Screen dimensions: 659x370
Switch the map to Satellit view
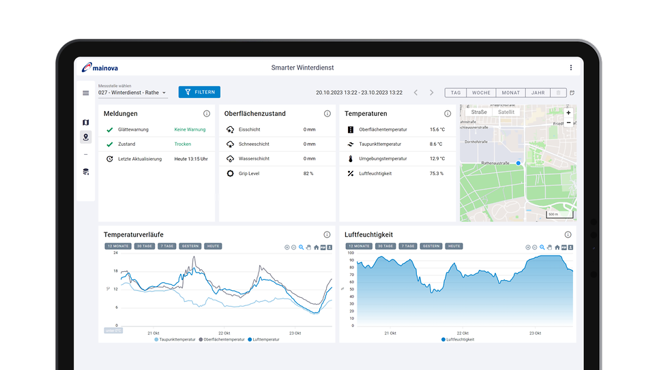pyautogui.click(x=506, y=112)
